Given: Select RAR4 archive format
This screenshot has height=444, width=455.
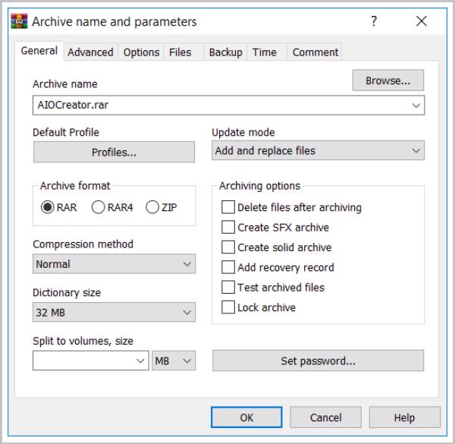Looking at the screenshot, I should tap(98, 207).
